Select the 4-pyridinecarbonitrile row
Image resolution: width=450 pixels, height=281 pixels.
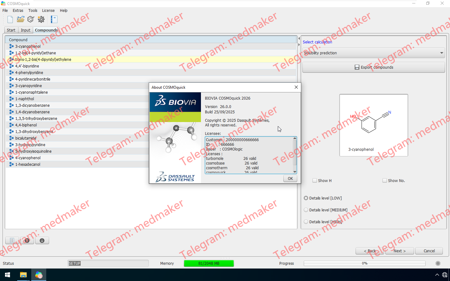151,79
